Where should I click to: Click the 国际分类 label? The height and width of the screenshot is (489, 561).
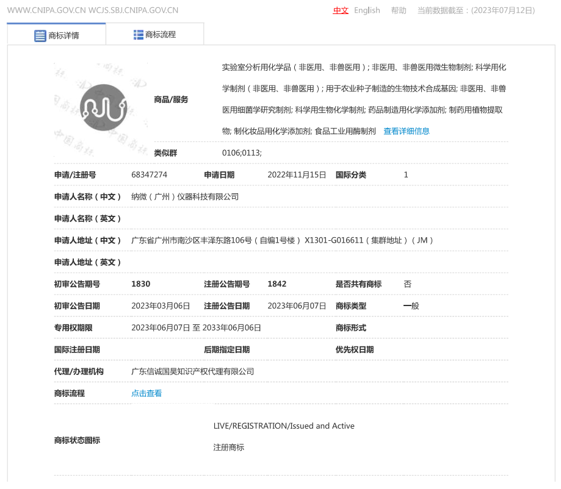point(350,175)
